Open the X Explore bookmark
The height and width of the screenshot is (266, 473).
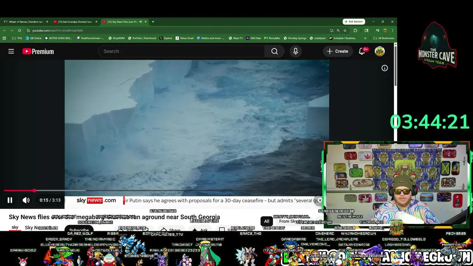[x=166, y=38]
